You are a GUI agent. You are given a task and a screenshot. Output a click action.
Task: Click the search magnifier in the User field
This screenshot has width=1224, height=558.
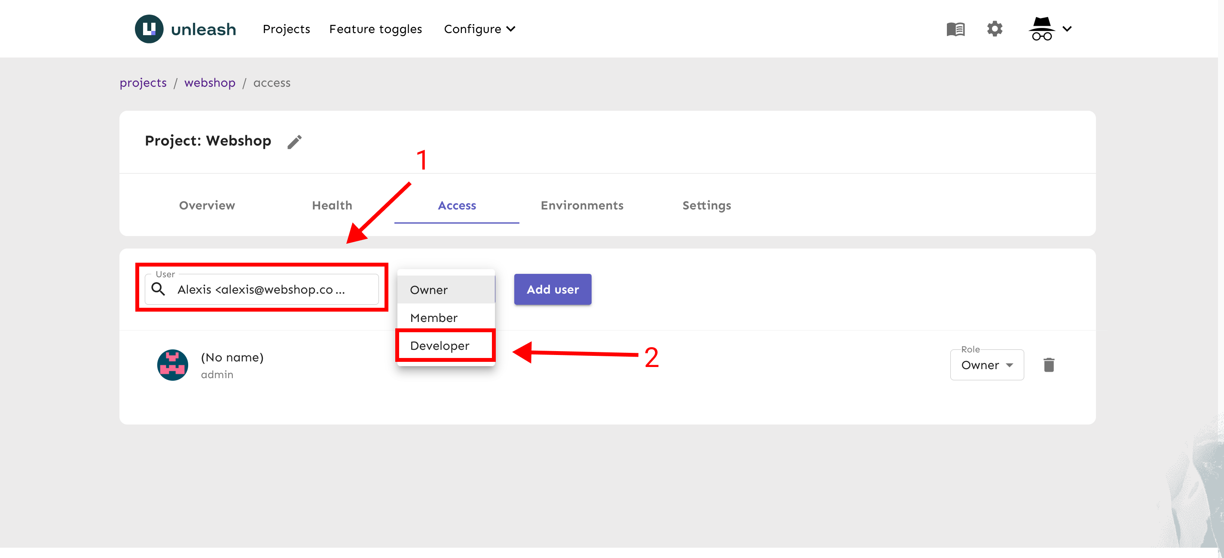(158, 289)
